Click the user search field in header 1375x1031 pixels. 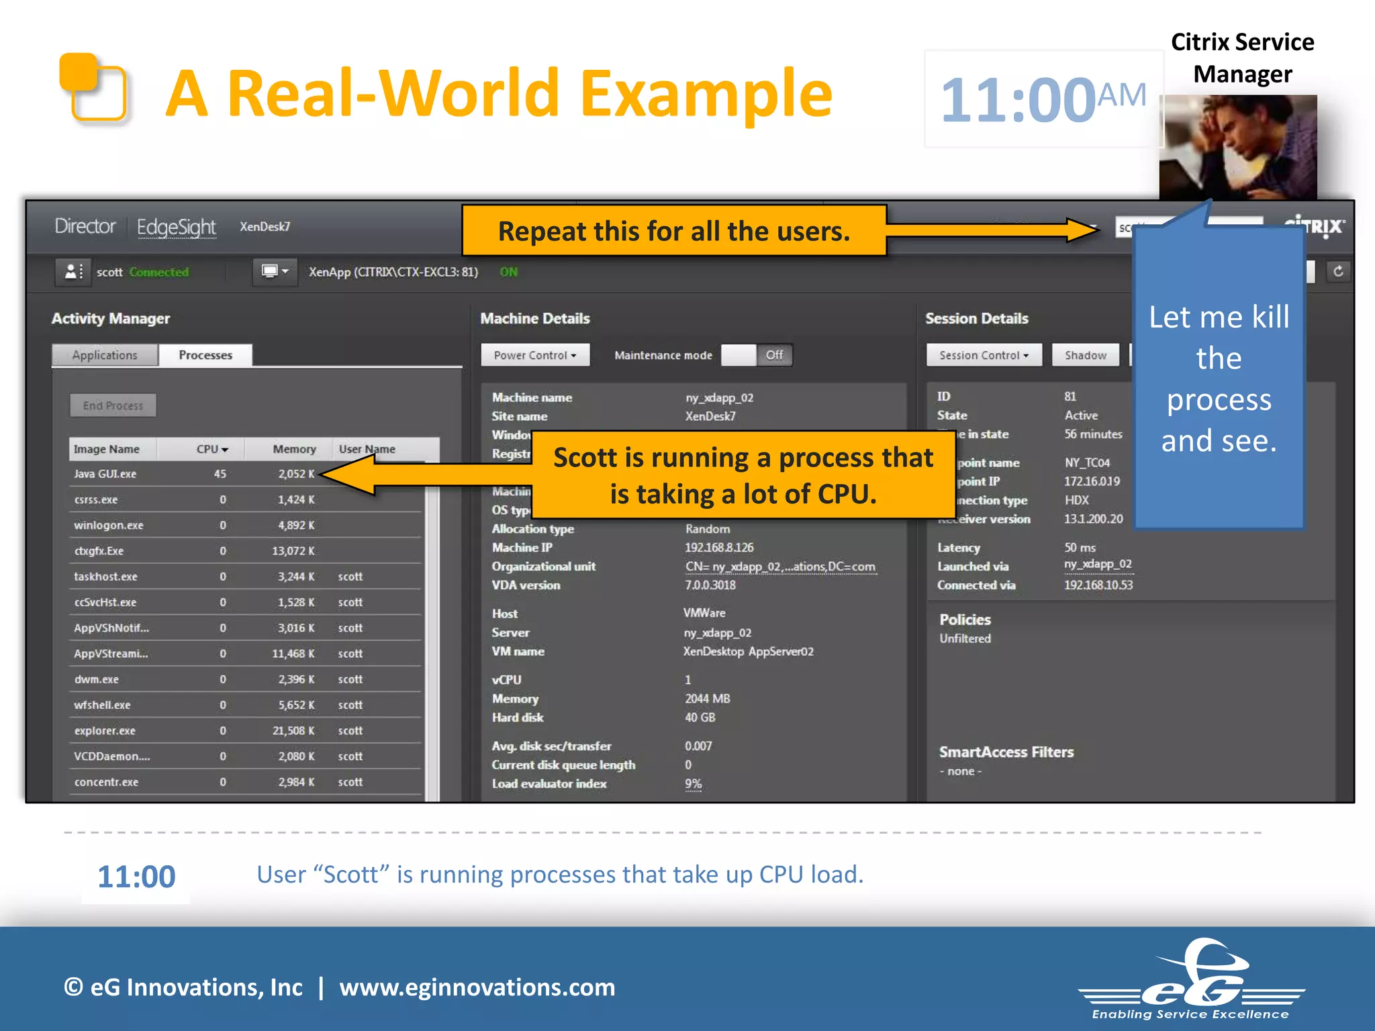click(1189, 228)
